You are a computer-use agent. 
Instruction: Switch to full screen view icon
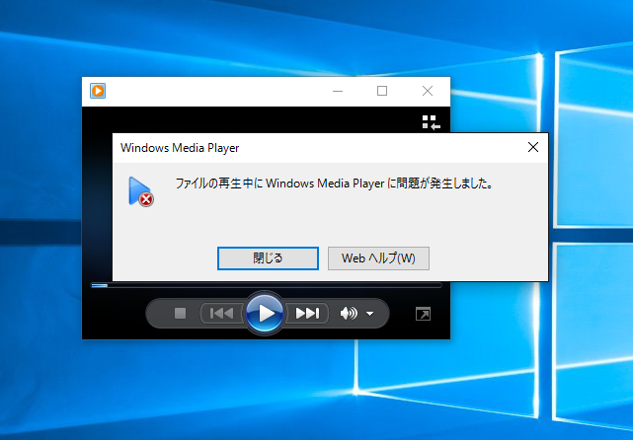pyautogui.click(x=423, y=314)
